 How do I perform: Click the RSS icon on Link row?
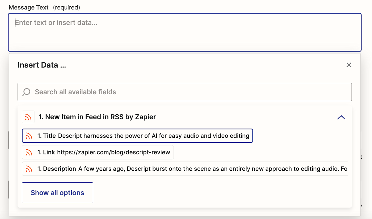point(29,152)
